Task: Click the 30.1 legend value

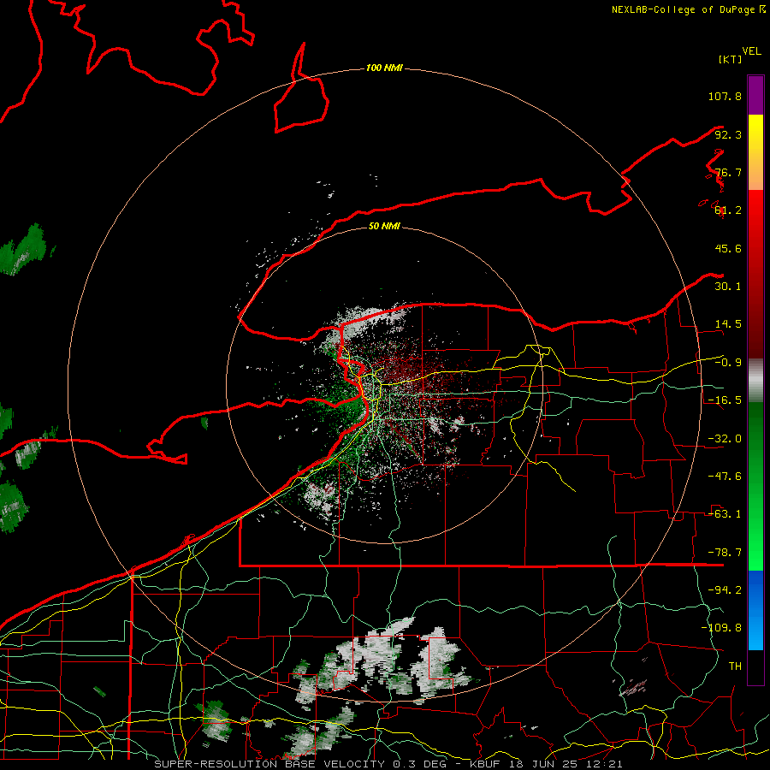Action: coord(728,287)
